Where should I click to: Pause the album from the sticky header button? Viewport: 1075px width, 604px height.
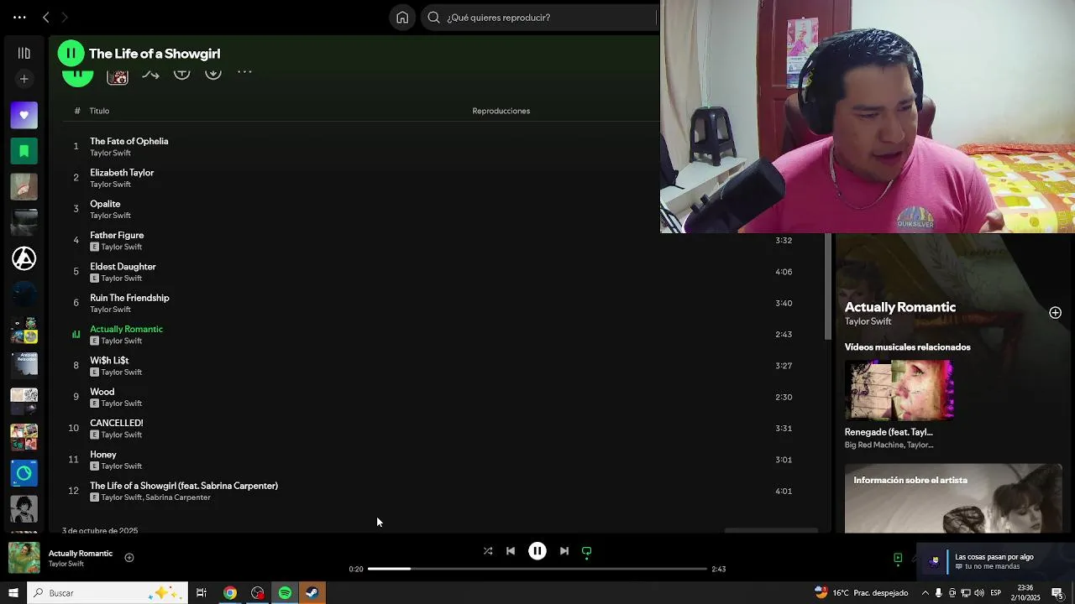pyautogui.click(x=71, y=54)
